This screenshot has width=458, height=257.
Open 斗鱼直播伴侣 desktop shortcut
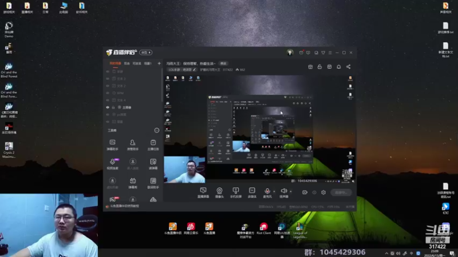pos(173,229)
